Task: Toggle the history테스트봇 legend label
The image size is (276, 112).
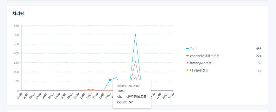Action: tap(201, 63)
